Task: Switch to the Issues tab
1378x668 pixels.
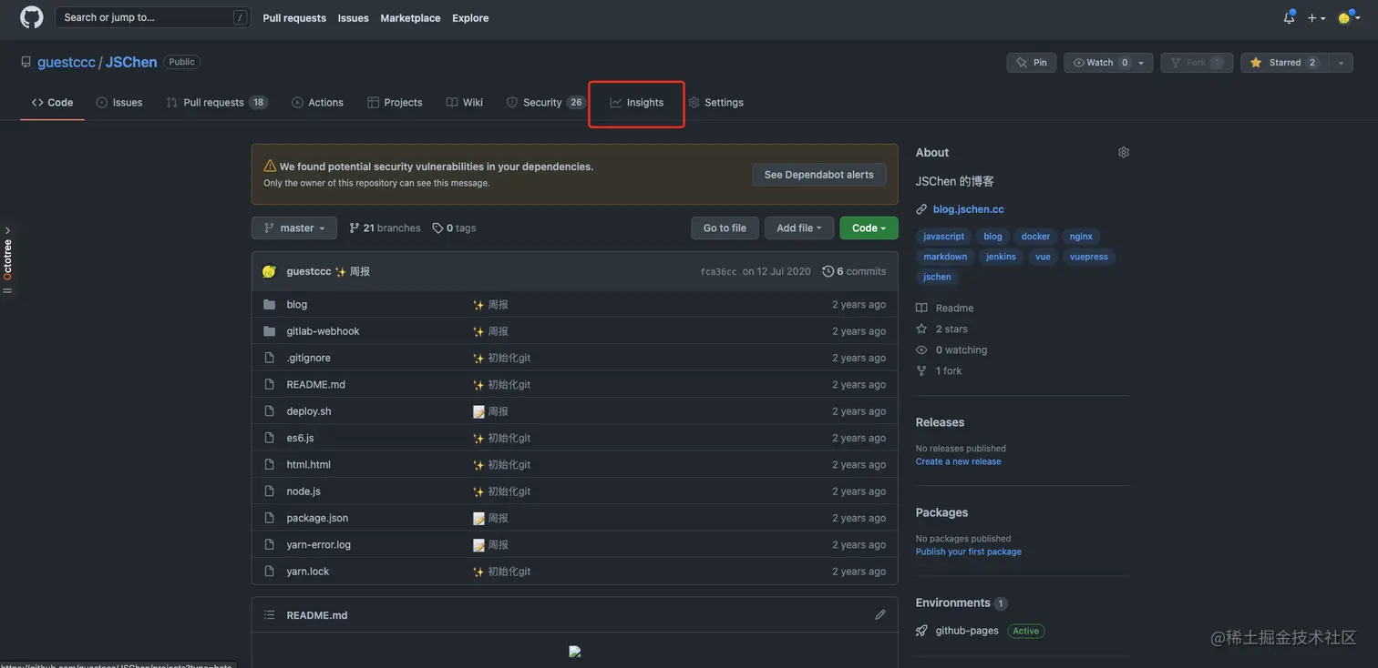Action: pos(119,103)
